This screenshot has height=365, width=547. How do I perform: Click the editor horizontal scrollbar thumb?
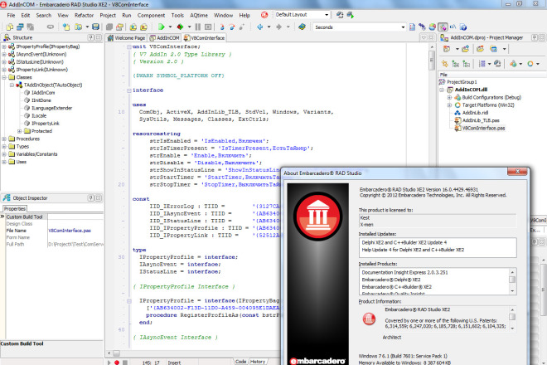117,353
